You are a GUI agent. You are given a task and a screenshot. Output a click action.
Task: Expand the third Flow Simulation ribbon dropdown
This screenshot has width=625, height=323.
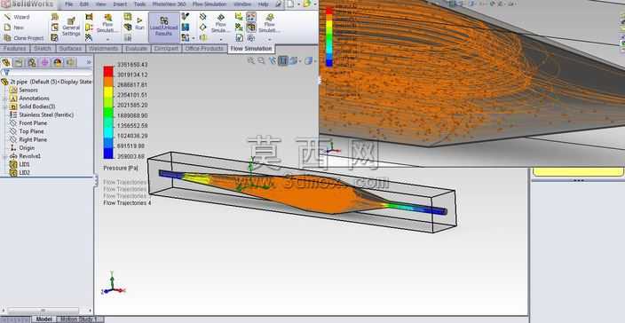tap(270, 39)
